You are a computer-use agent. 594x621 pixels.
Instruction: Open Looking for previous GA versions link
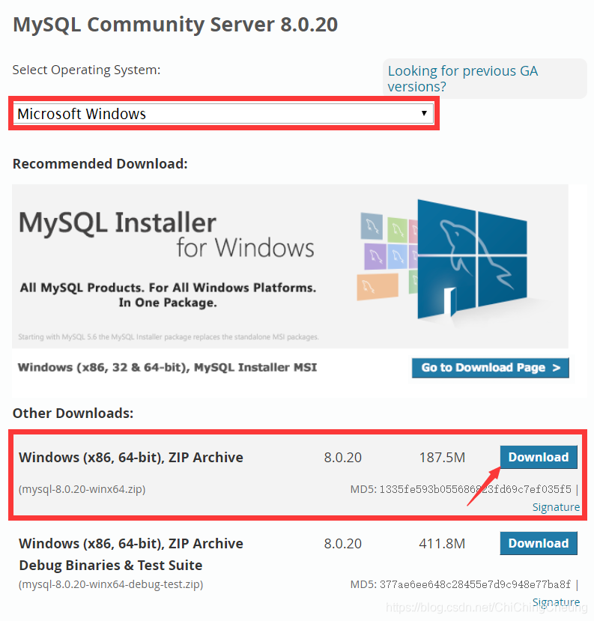462,79
